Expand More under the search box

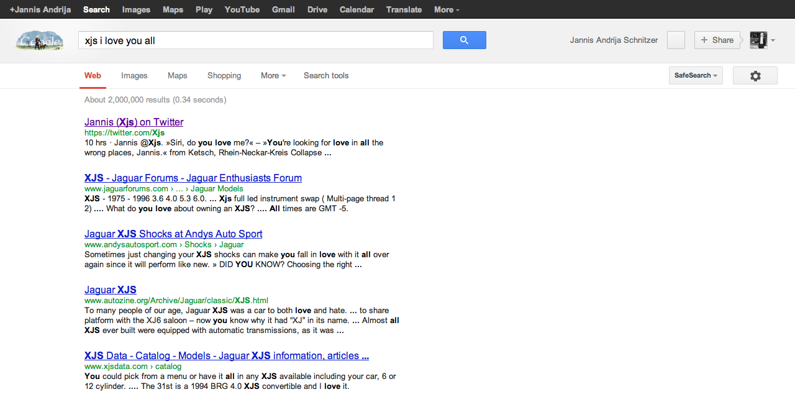point(273,76)
